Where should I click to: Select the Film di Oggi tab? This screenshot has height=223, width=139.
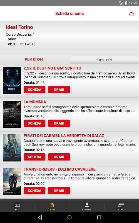click(35, 59)
